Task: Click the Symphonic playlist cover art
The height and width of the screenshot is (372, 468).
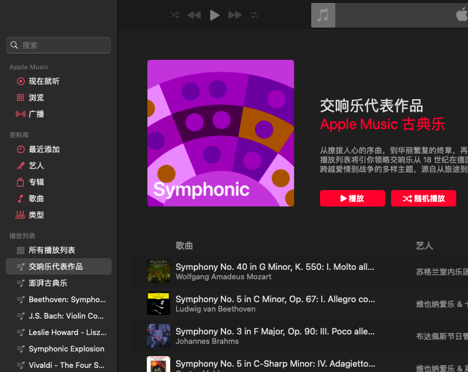Action: click(221, 133)
